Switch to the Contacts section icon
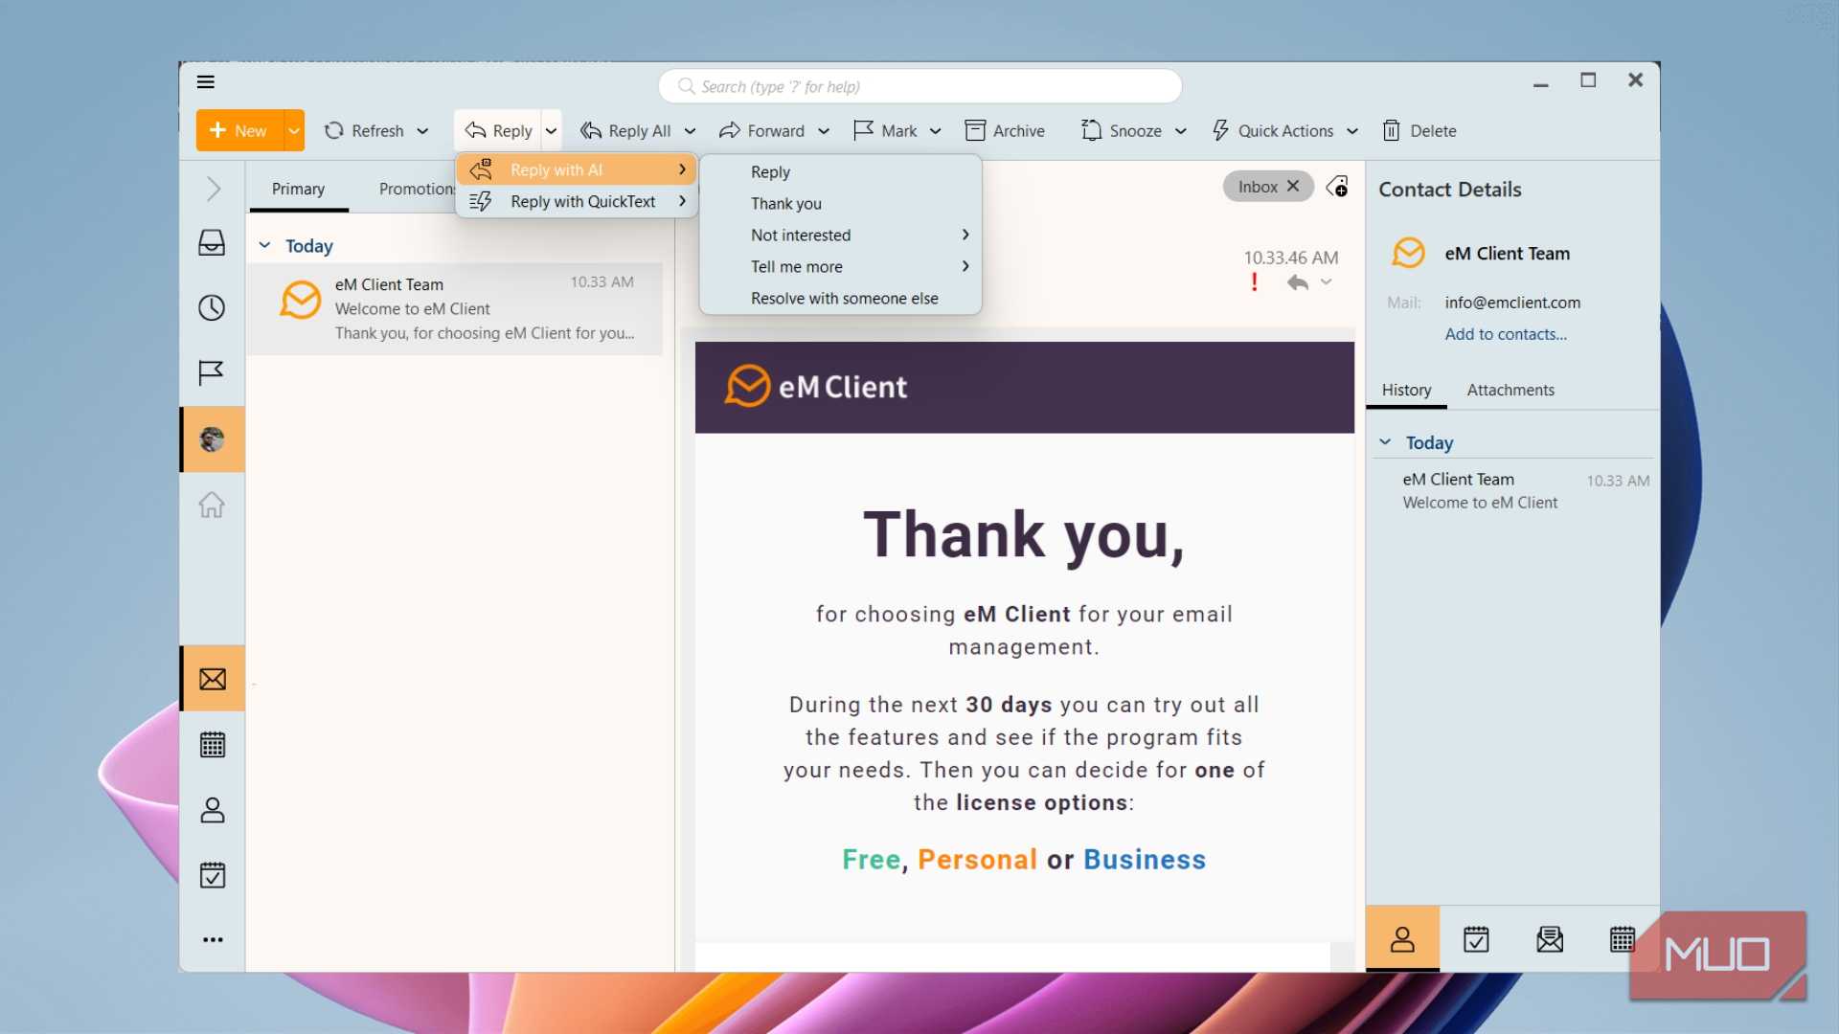Screen dimensions: 1839x1034 pyautogui.click(x=213, y=810)
